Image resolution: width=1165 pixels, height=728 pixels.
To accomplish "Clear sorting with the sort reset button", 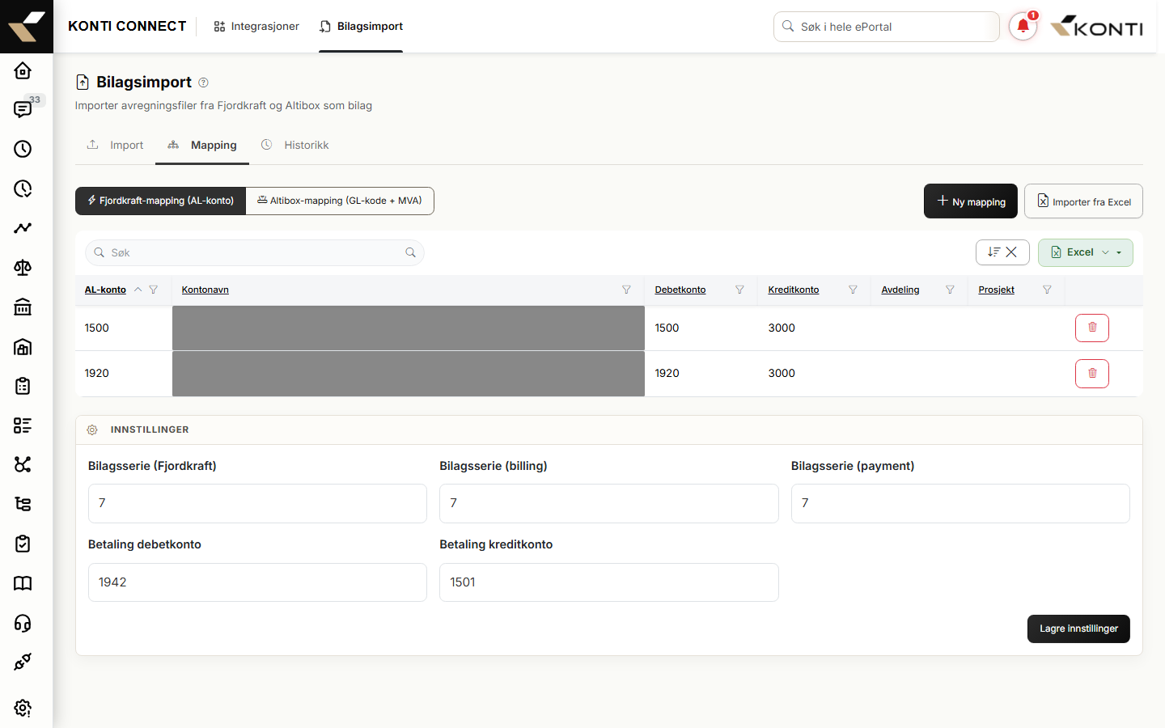I will (x=1002, y=252).
